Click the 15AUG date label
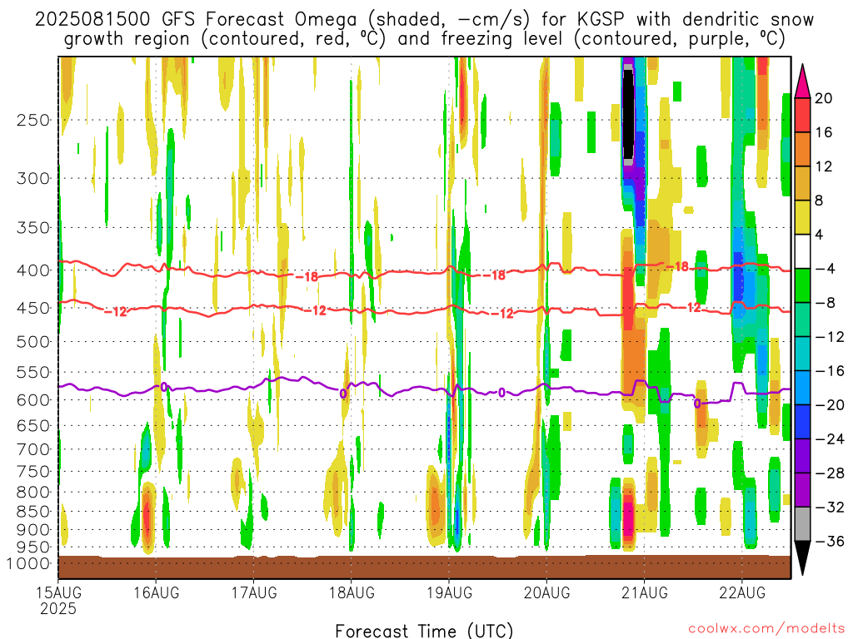The image size is (853, 639). click(59, 592)
